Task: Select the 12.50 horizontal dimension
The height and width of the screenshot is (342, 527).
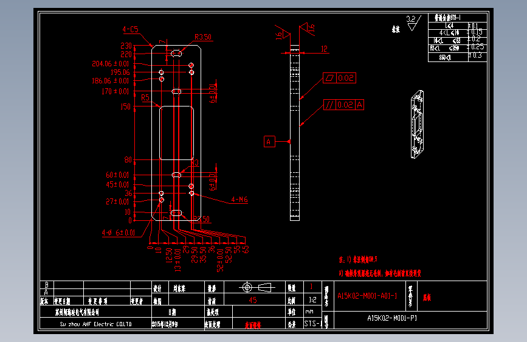Action: tap(169, 256)
